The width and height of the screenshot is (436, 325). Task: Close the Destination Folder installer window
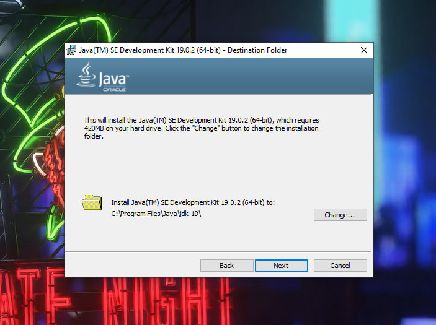pos(364,50)
